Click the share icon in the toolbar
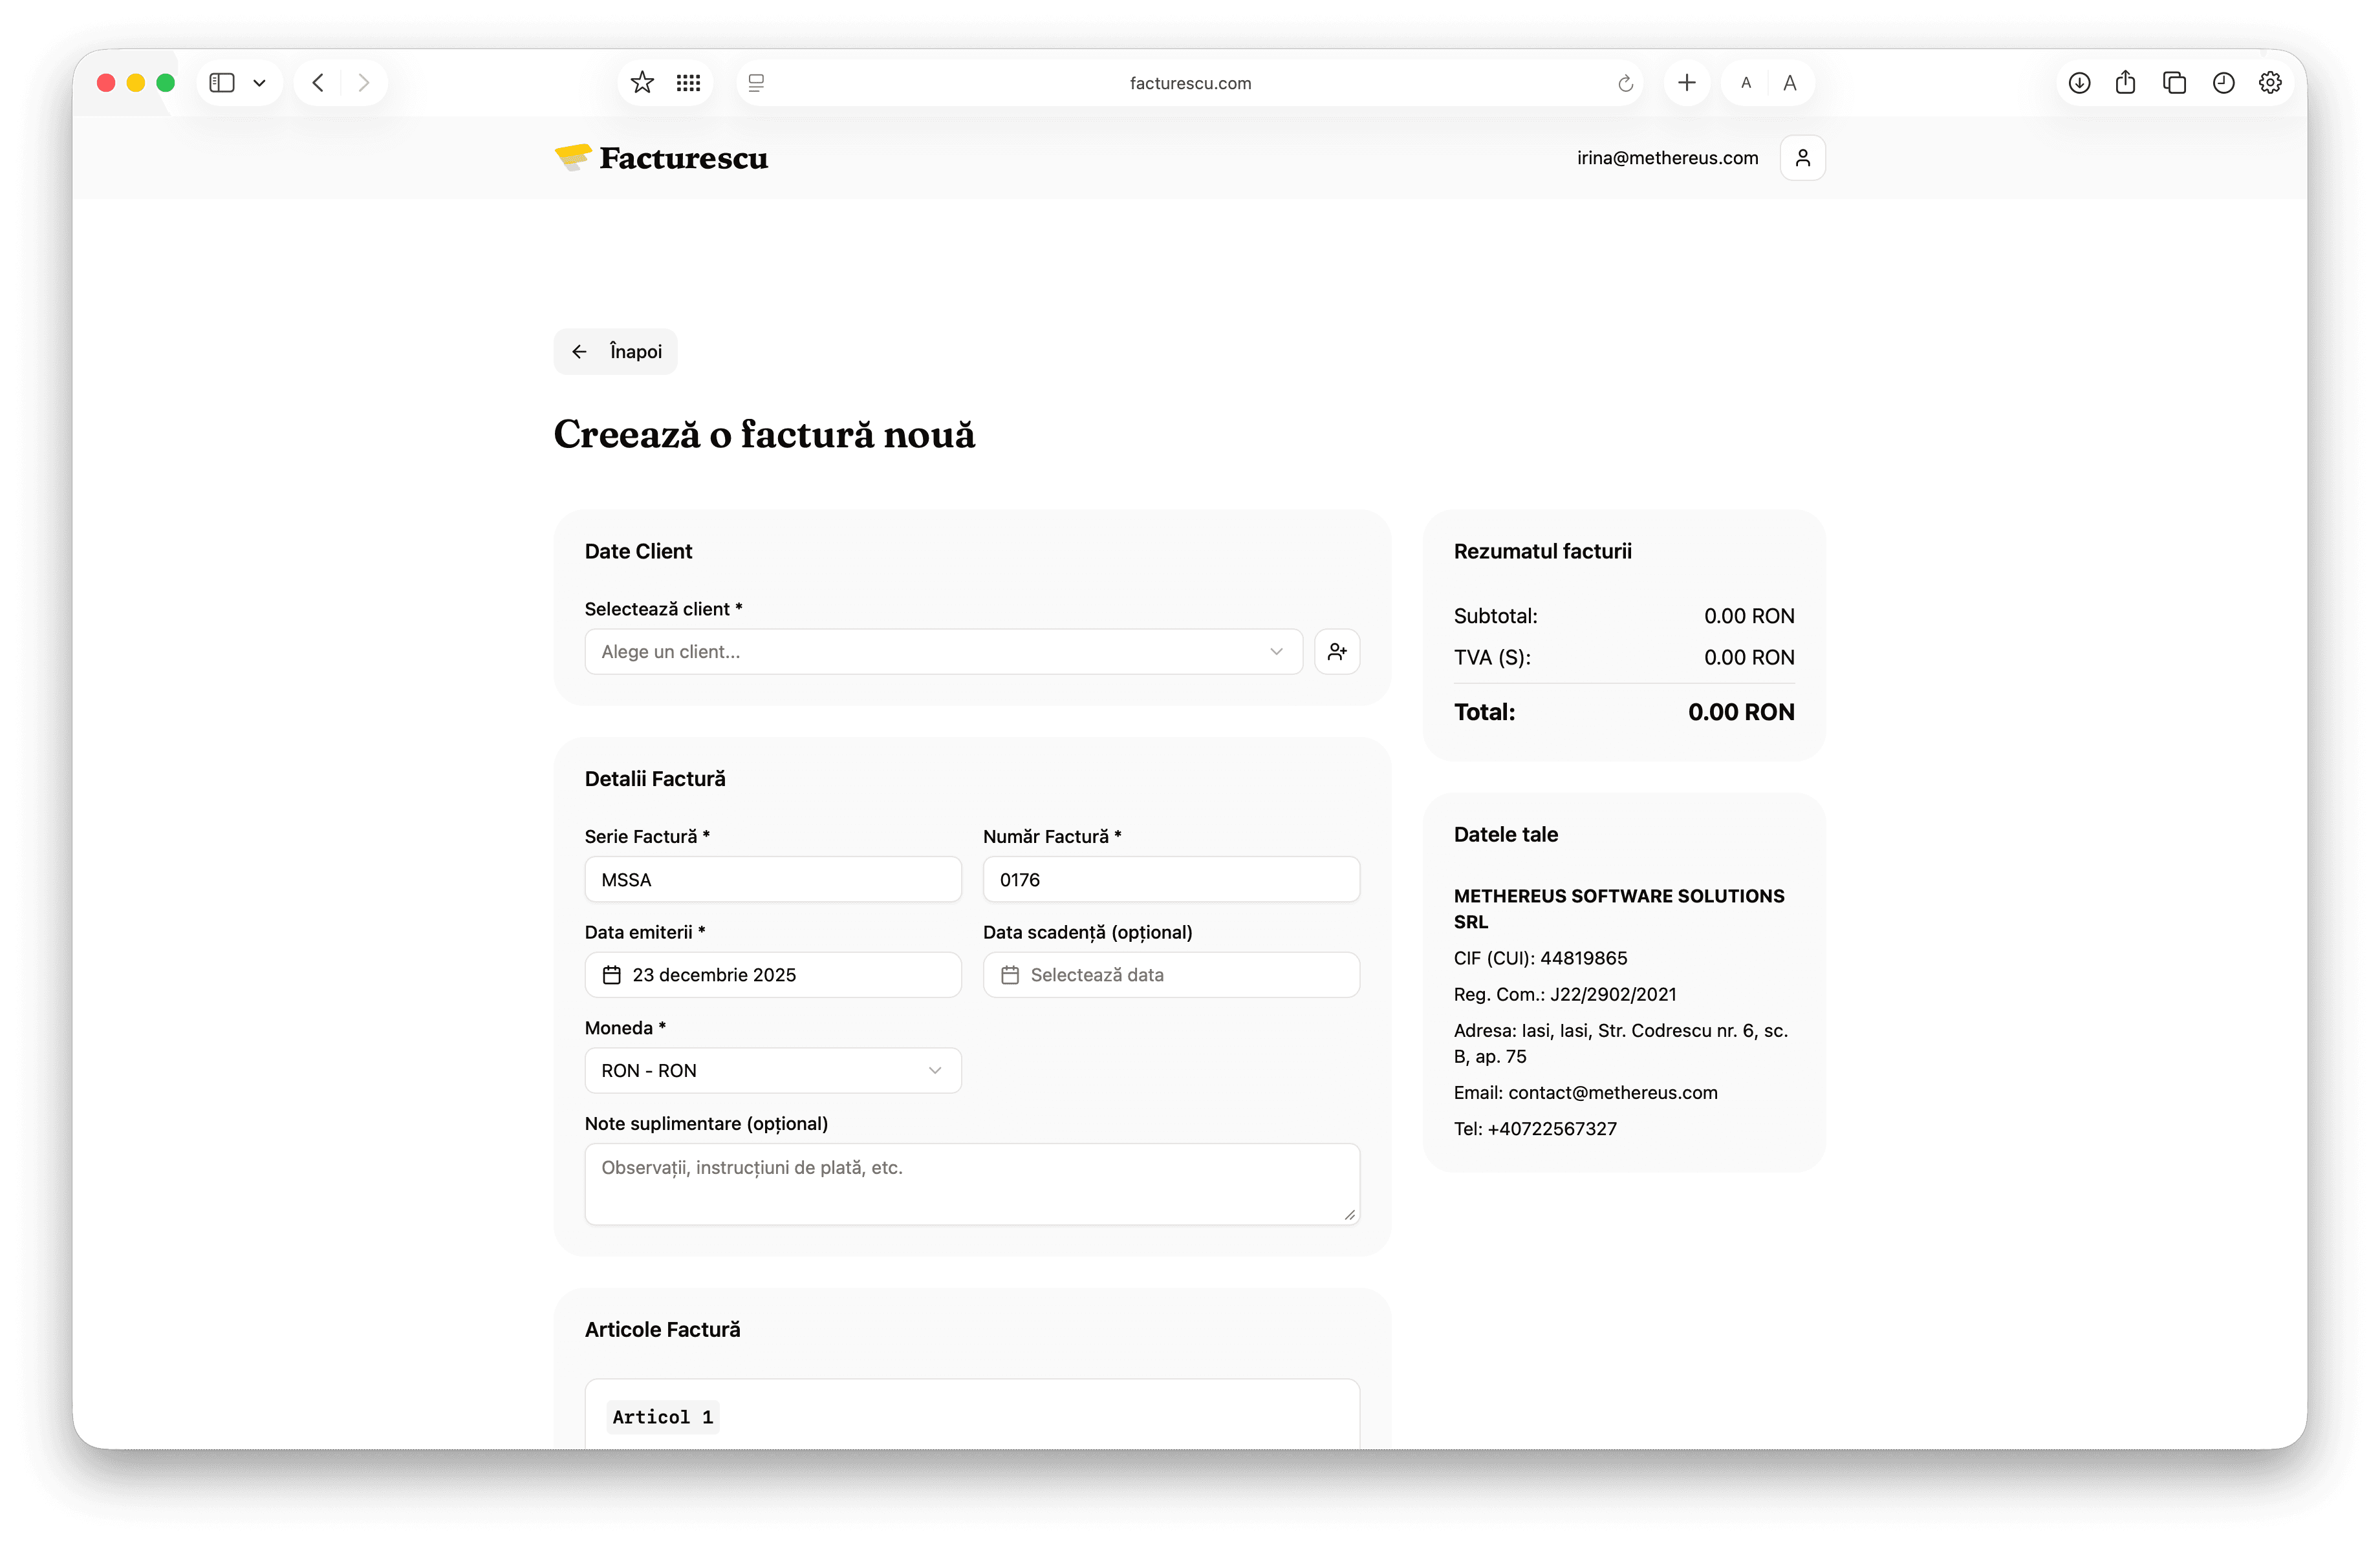Viewport: 2380px width, 1545px height. pyautogui.click(x=2126, y=83)
